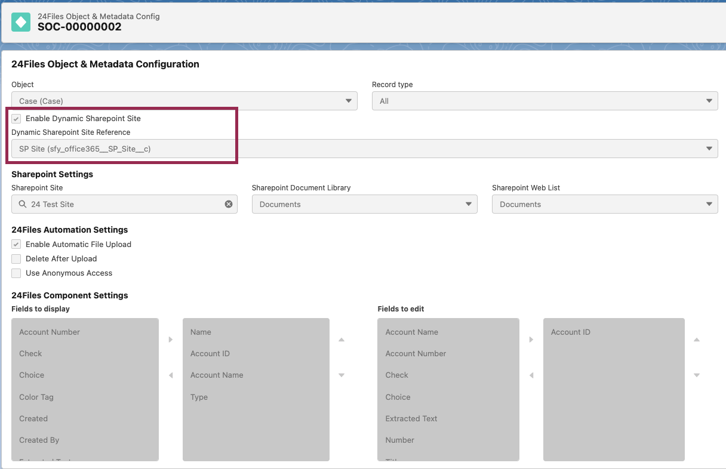Select Account ID in selected edit fields
The width and height of the screenshot is (726, 469).
click(x=571, y=332)
